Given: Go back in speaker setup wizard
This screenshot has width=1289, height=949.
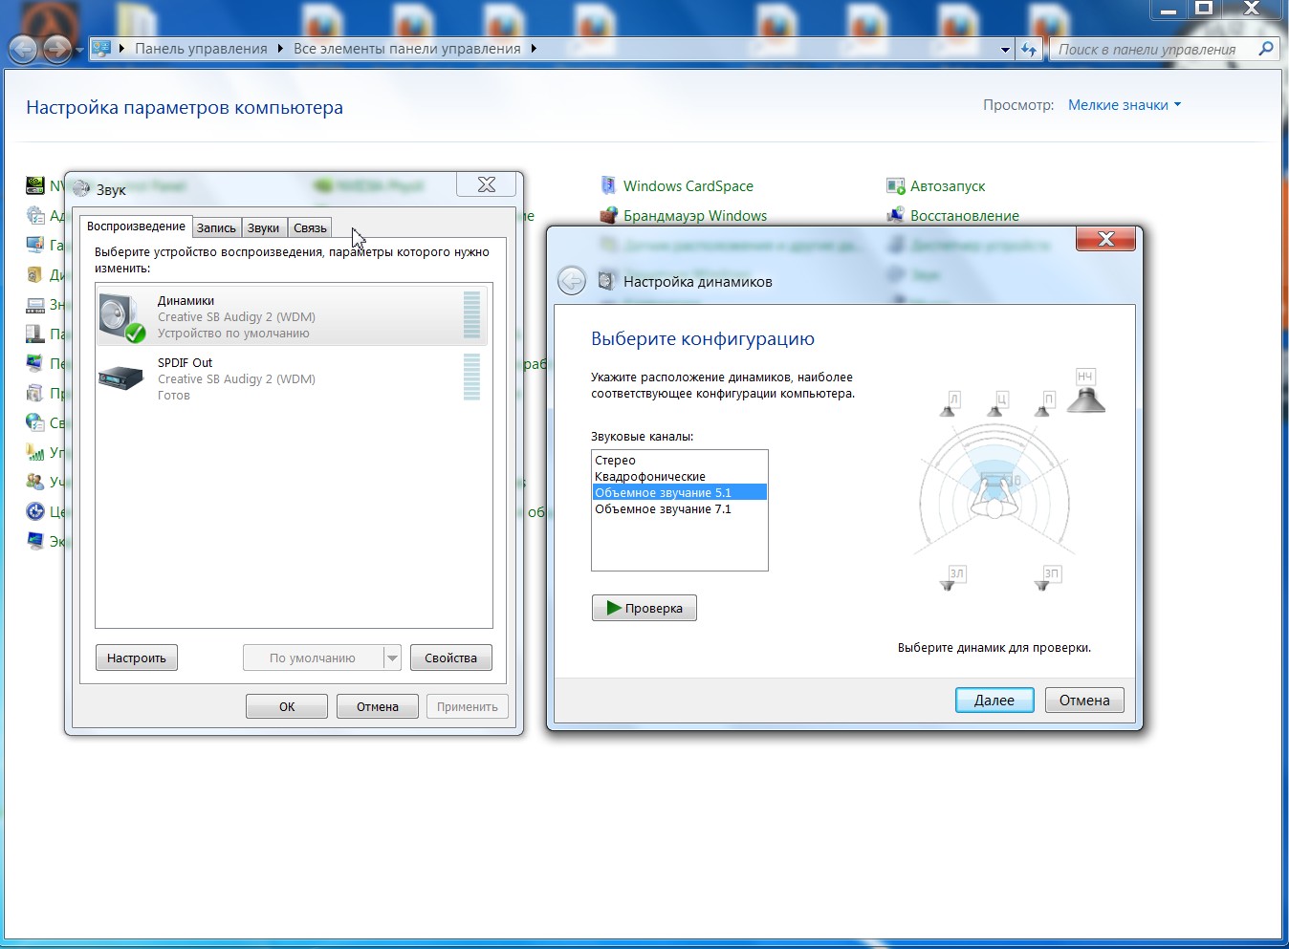Looking at the screenshot, I should [572, 281].
